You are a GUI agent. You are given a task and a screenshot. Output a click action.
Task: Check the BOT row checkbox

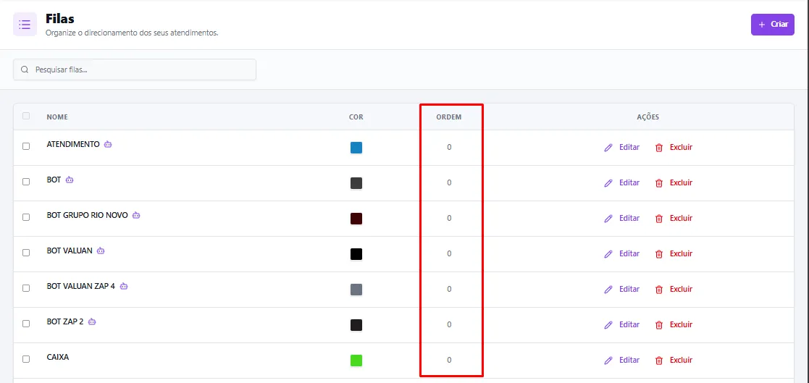click(26, 182)
